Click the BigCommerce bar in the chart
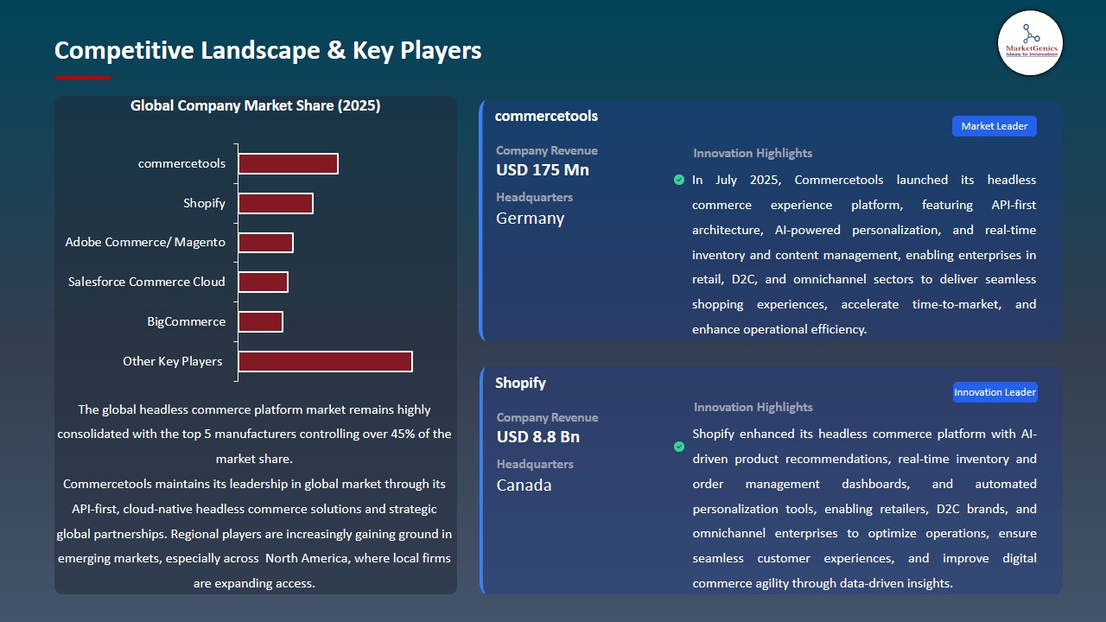This screenshot has height=622, width=1106. 261,321
